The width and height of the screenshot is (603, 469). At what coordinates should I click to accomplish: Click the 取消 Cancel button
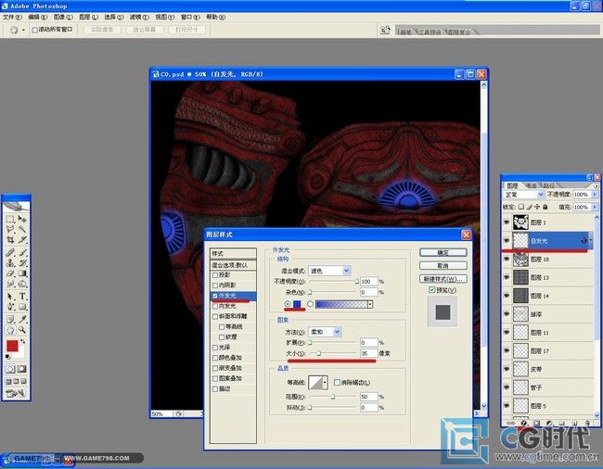click(x=443, y=265)
